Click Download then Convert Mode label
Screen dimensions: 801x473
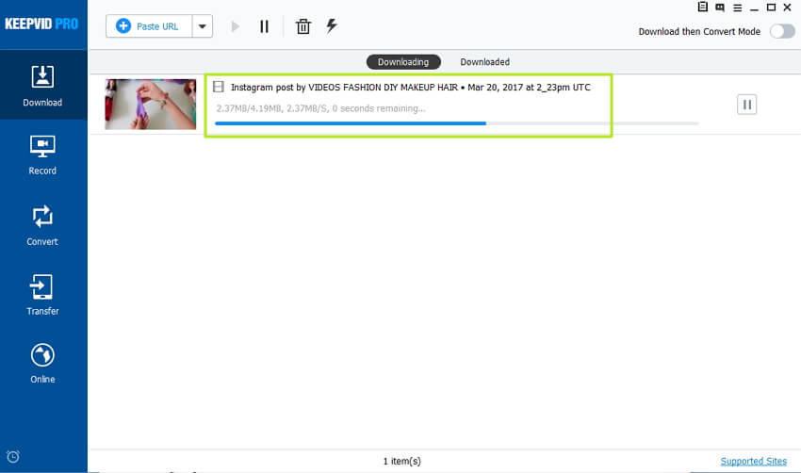(x=699, y=32)
